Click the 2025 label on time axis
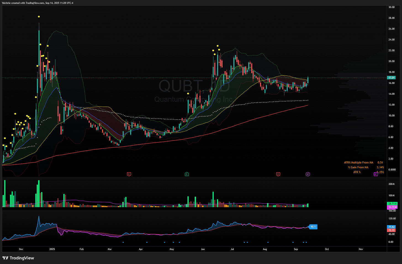 point(52,249)
